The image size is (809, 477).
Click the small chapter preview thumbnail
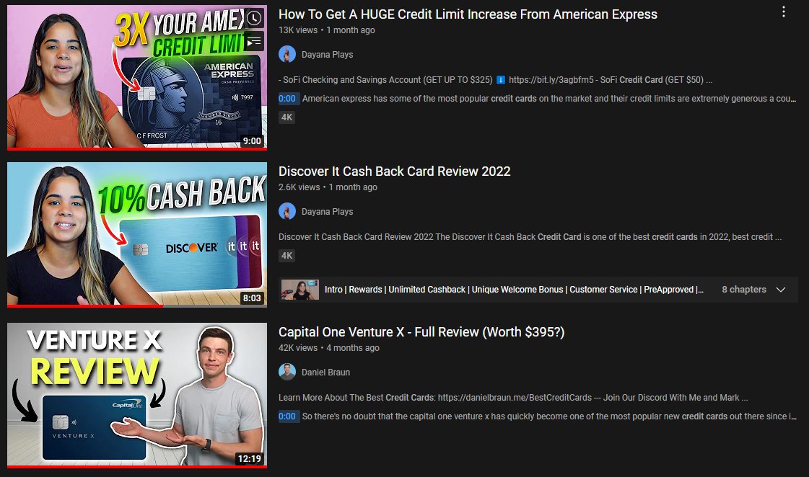point(299,290)
